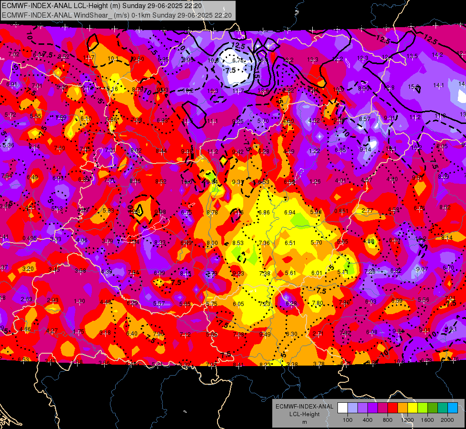Click the map value 9.23
The width and height of the screenshot is (466, 429).
pos(238,273)
